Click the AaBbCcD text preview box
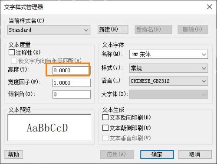 (x=49, y=128)
